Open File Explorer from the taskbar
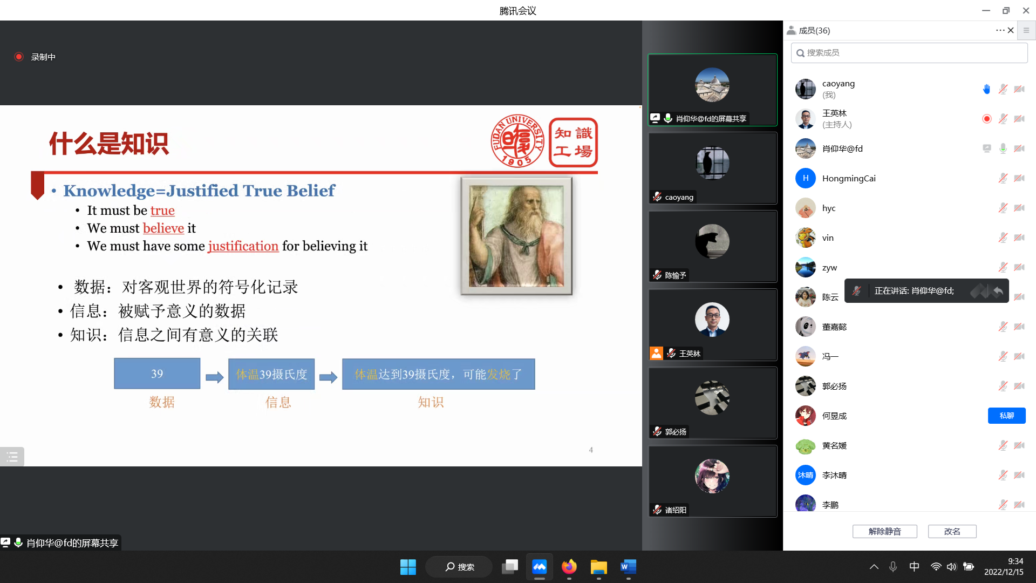This screenshot has height=583, width=1036. 598,567
